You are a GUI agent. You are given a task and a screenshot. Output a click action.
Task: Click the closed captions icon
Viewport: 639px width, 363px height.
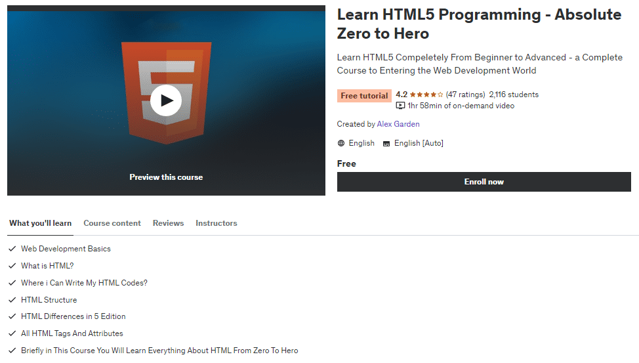[386, 143]
